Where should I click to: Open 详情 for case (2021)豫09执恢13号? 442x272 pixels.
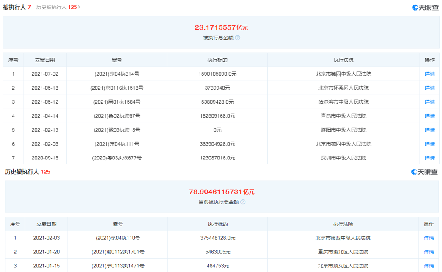point(429,130)
